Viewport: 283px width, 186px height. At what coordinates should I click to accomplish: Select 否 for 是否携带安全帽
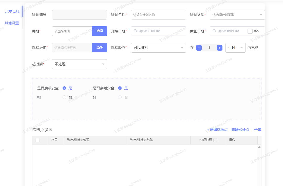tap(64, 97)
